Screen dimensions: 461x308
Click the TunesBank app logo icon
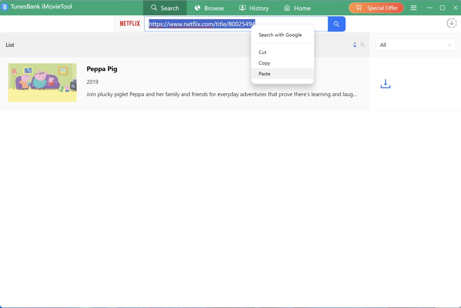coord(5,7)
